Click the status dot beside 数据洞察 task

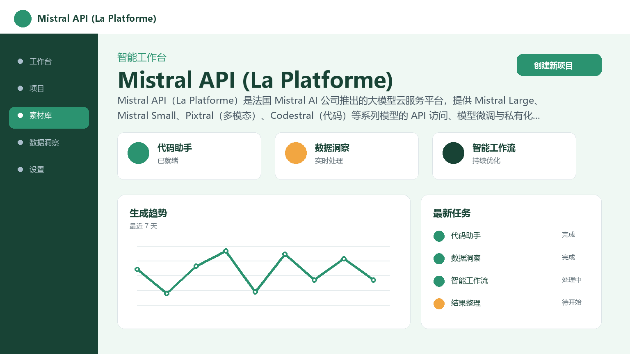(x=439, y=259)
